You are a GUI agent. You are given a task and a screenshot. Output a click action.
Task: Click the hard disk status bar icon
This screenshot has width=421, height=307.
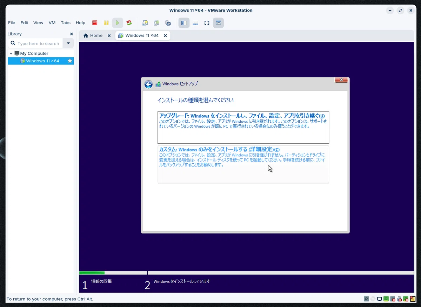tap(366, 299)
